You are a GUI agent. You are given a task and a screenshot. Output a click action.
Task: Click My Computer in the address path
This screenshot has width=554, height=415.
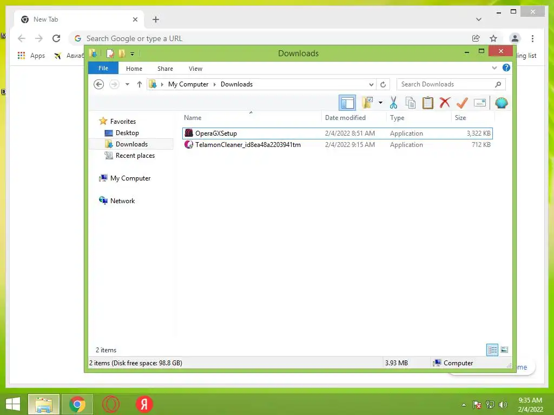point(188,84)
